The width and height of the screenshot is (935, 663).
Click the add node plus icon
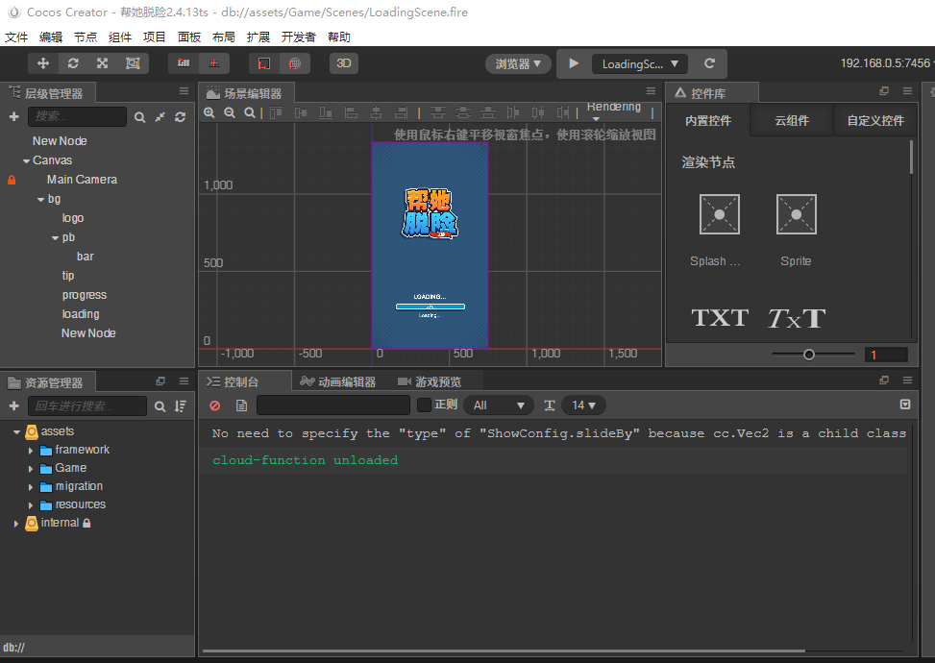[x=13, y=116]
